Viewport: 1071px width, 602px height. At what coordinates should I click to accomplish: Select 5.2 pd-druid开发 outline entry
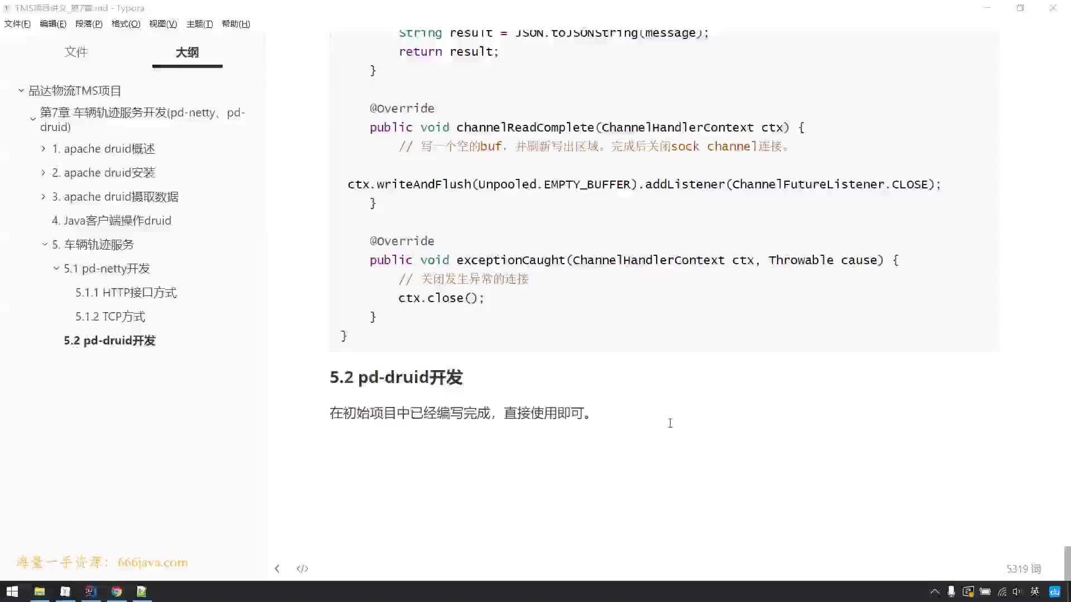point(109,341)
